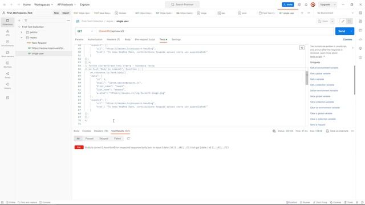Expand the petstor folder
The height and width of the screenshot is (205, 365).
point(22,32)
